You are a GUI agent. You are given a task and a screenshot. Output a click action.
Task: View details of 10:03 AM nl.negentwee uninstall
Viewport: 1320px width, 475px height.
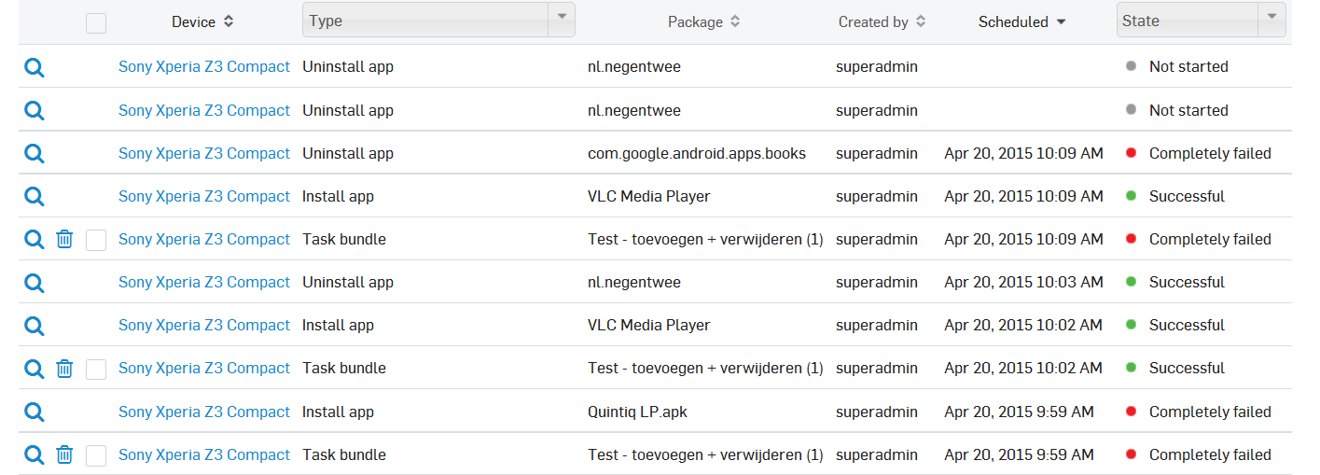pyautogui.click(x=35, y=282)
